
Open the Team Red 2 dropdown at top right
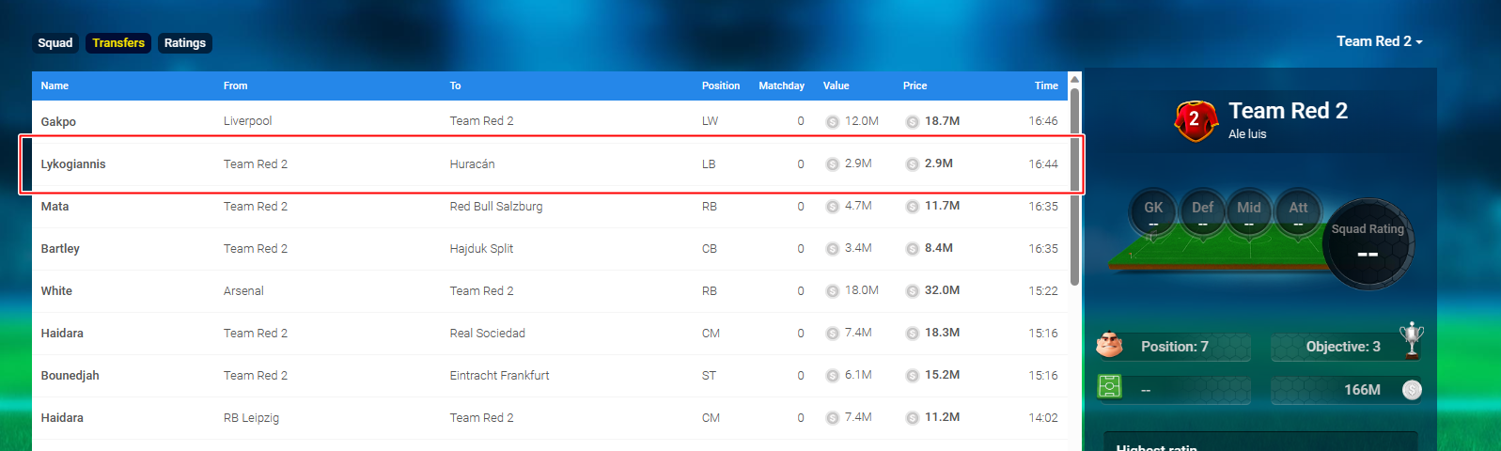point(1379,41)
